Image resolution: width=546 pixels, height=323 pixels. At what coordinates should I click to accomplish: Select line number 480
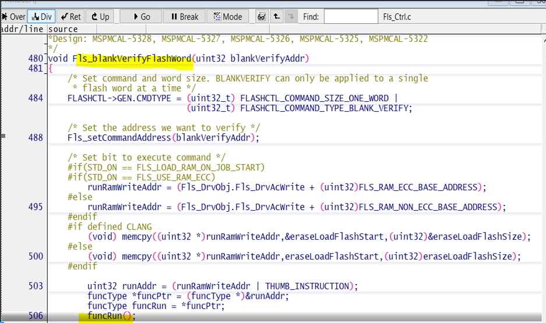click(36, 58)
